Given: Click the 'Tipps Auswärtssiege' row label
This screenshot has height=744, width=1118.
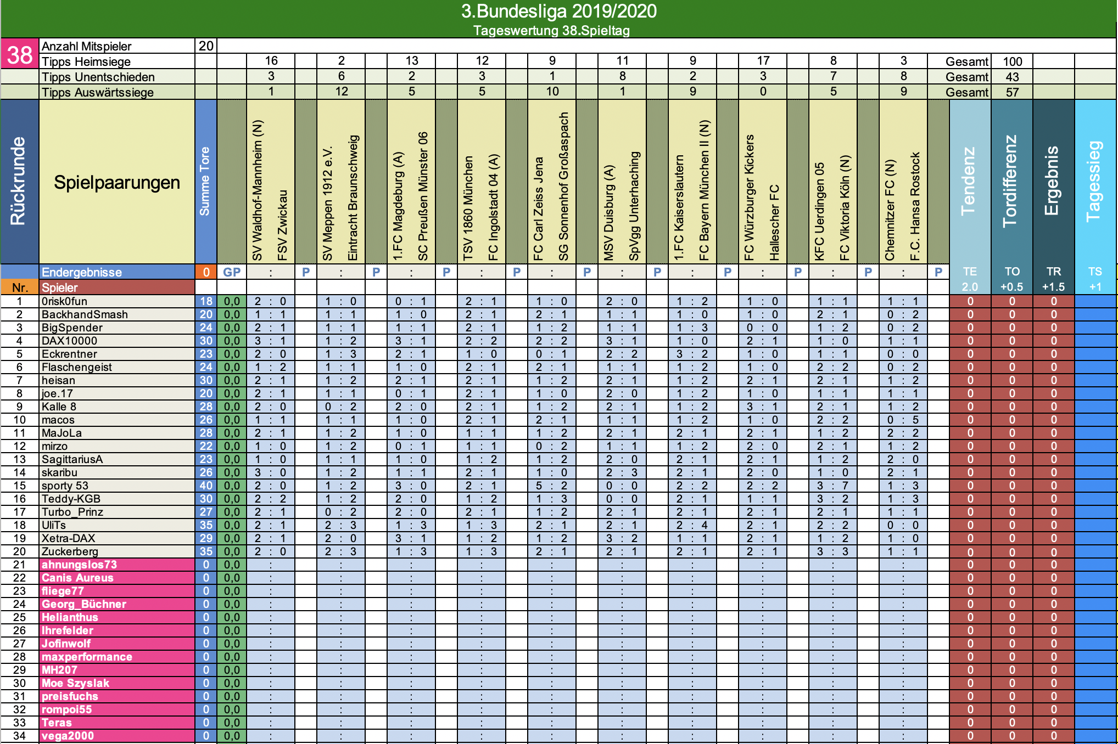Looking at the screenshot, I should [117, 92].
